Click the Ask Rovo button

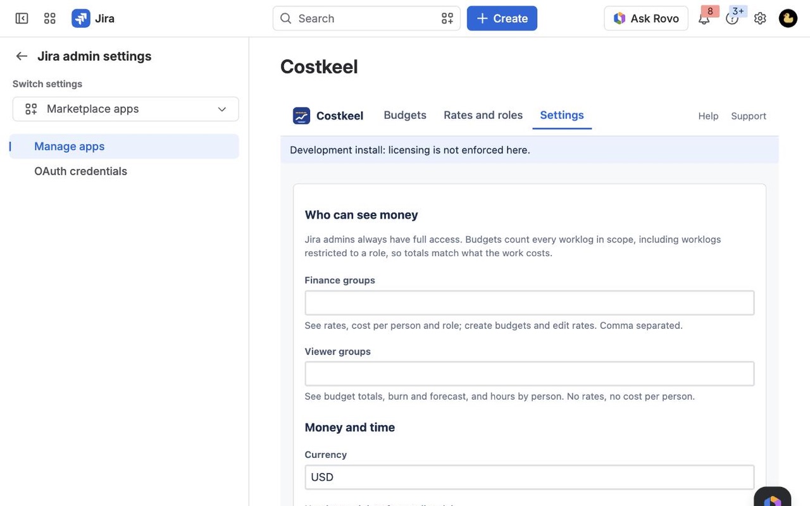point(646,18)
